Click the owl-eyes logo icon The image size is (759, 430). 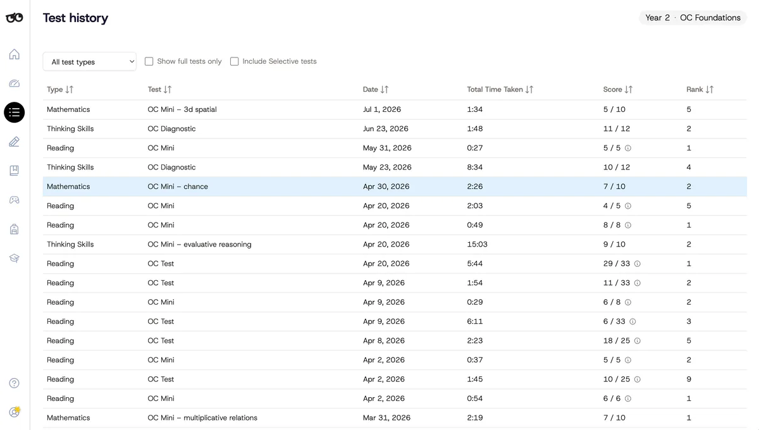tap(14, 18)
